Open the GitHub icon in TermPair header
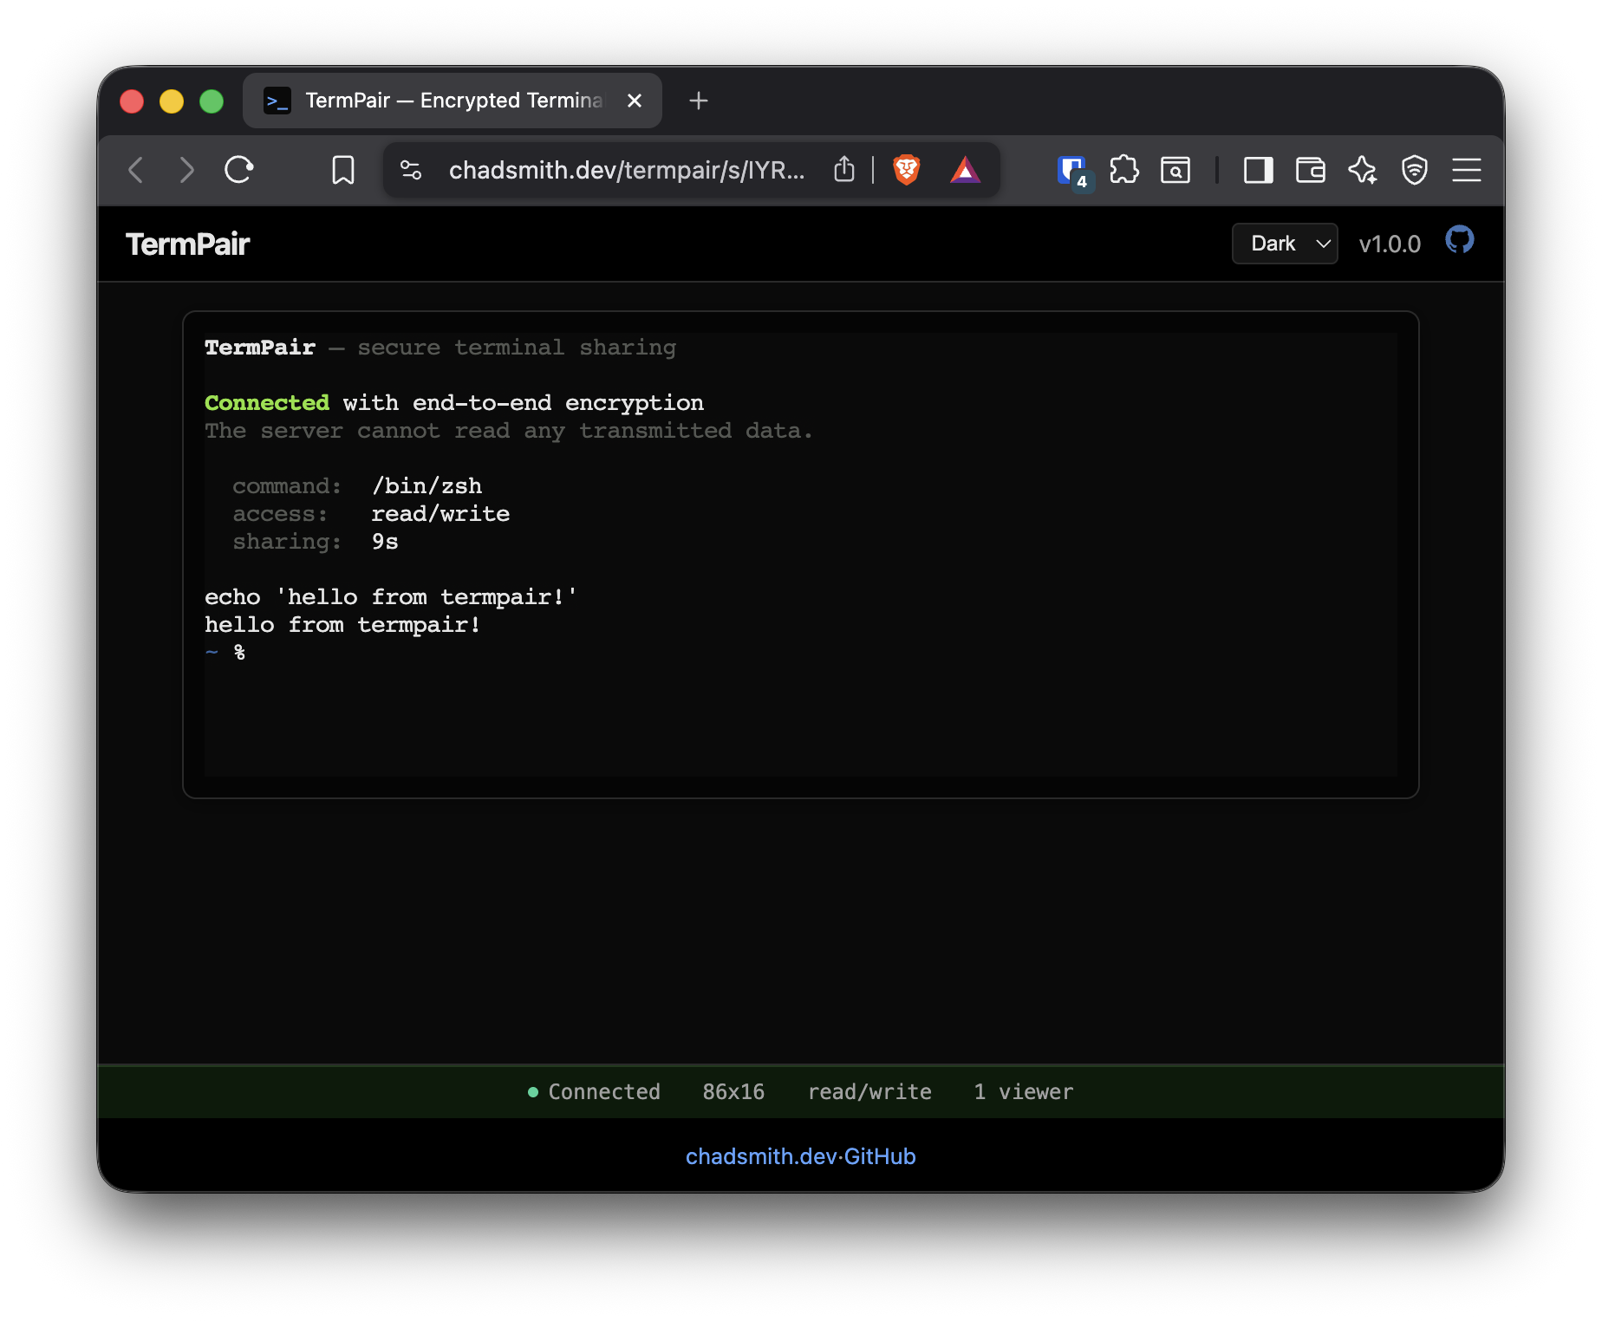The image size is (1602, 1321). pyautogui.click(x=1460, y=240)
